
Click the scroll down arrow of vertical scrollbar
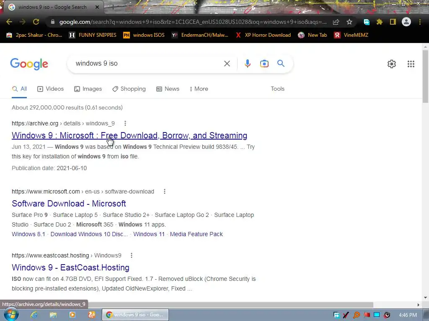426,298
